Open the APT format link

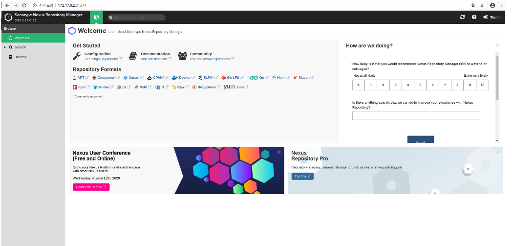[x=81, y=78]
